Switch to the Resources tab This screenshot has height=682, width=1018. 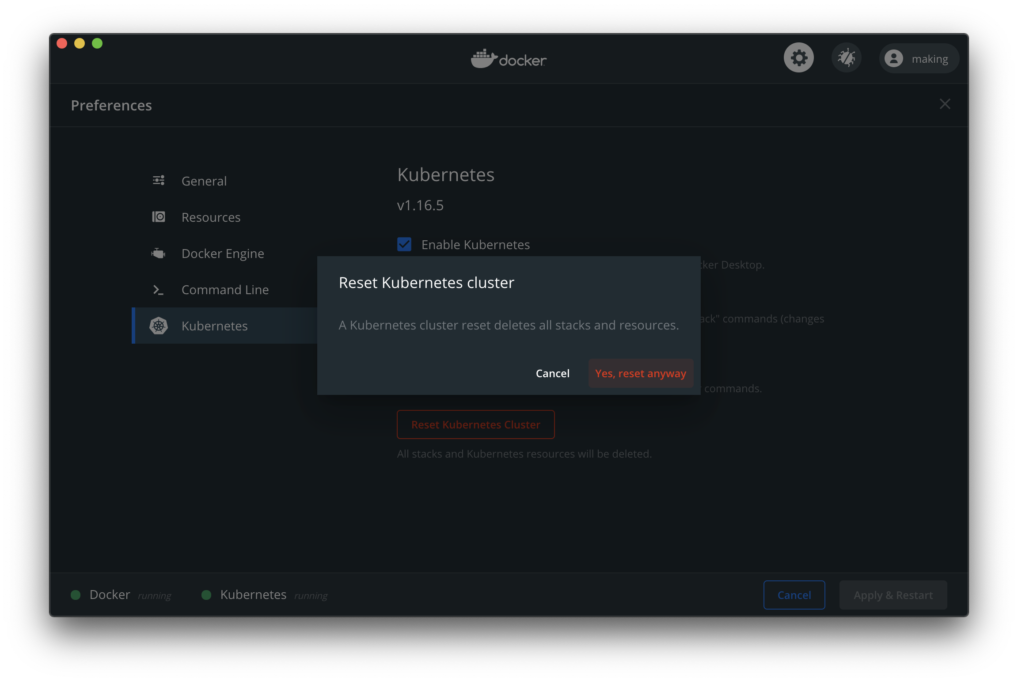pyautogui.click(x=211, y=217)
